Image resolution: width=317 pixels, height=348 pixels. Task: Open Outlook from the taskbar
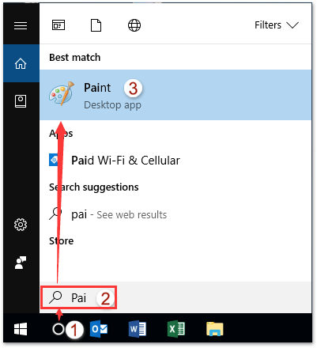[99, 329]
